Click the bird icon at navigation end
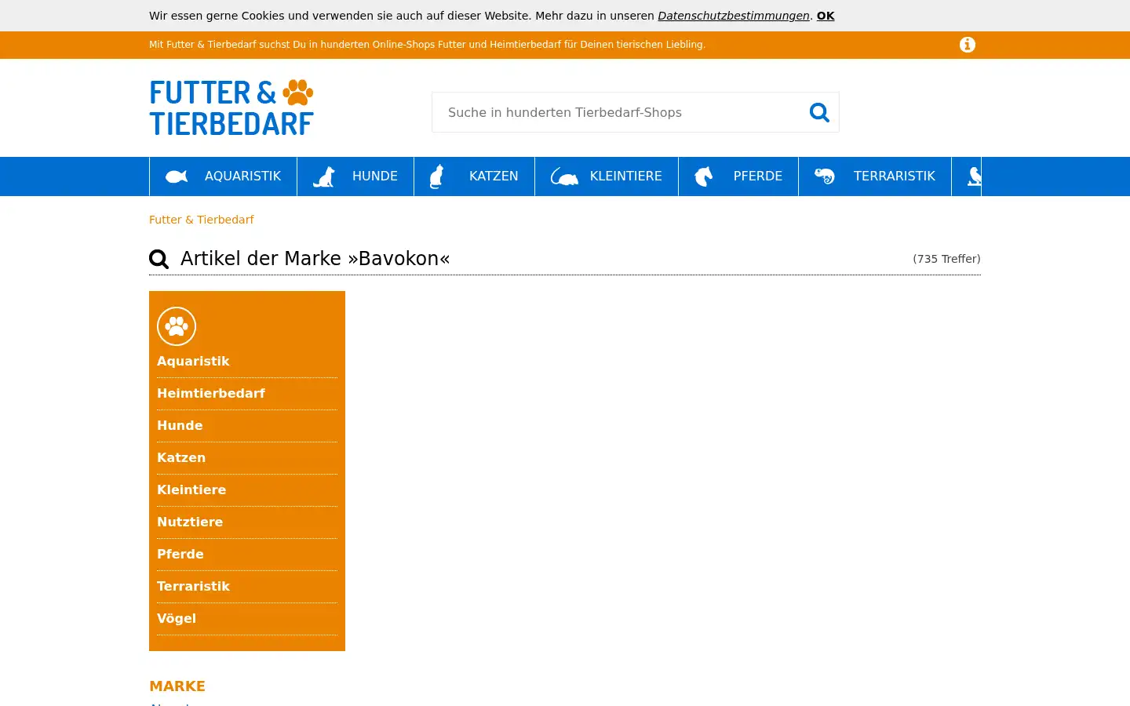The width and height of the screenshot is (1130, 706). tap(974, 176)
